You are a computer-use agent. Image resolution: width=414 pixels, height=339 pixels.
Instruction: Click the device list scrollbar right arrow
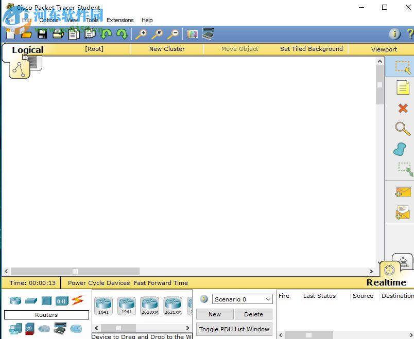pyautogui.click(x=187, y=327)
